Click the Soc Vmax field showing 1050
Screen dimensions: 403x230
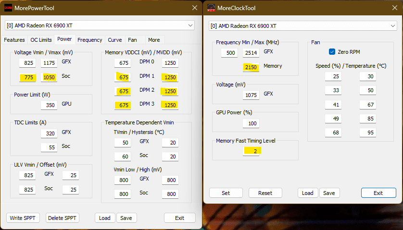click(x=49, y=77)
